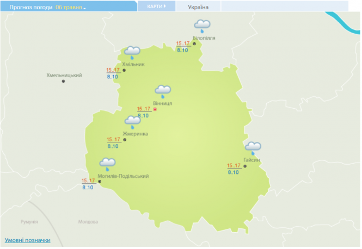The height and width of the screenshot is (249, 362).
Task: Select the Україна tab
Action: [x=198, y=7]
